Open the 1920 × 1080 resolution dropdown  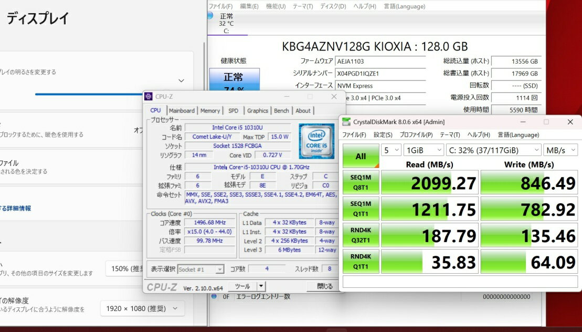(x=142, y=308)
